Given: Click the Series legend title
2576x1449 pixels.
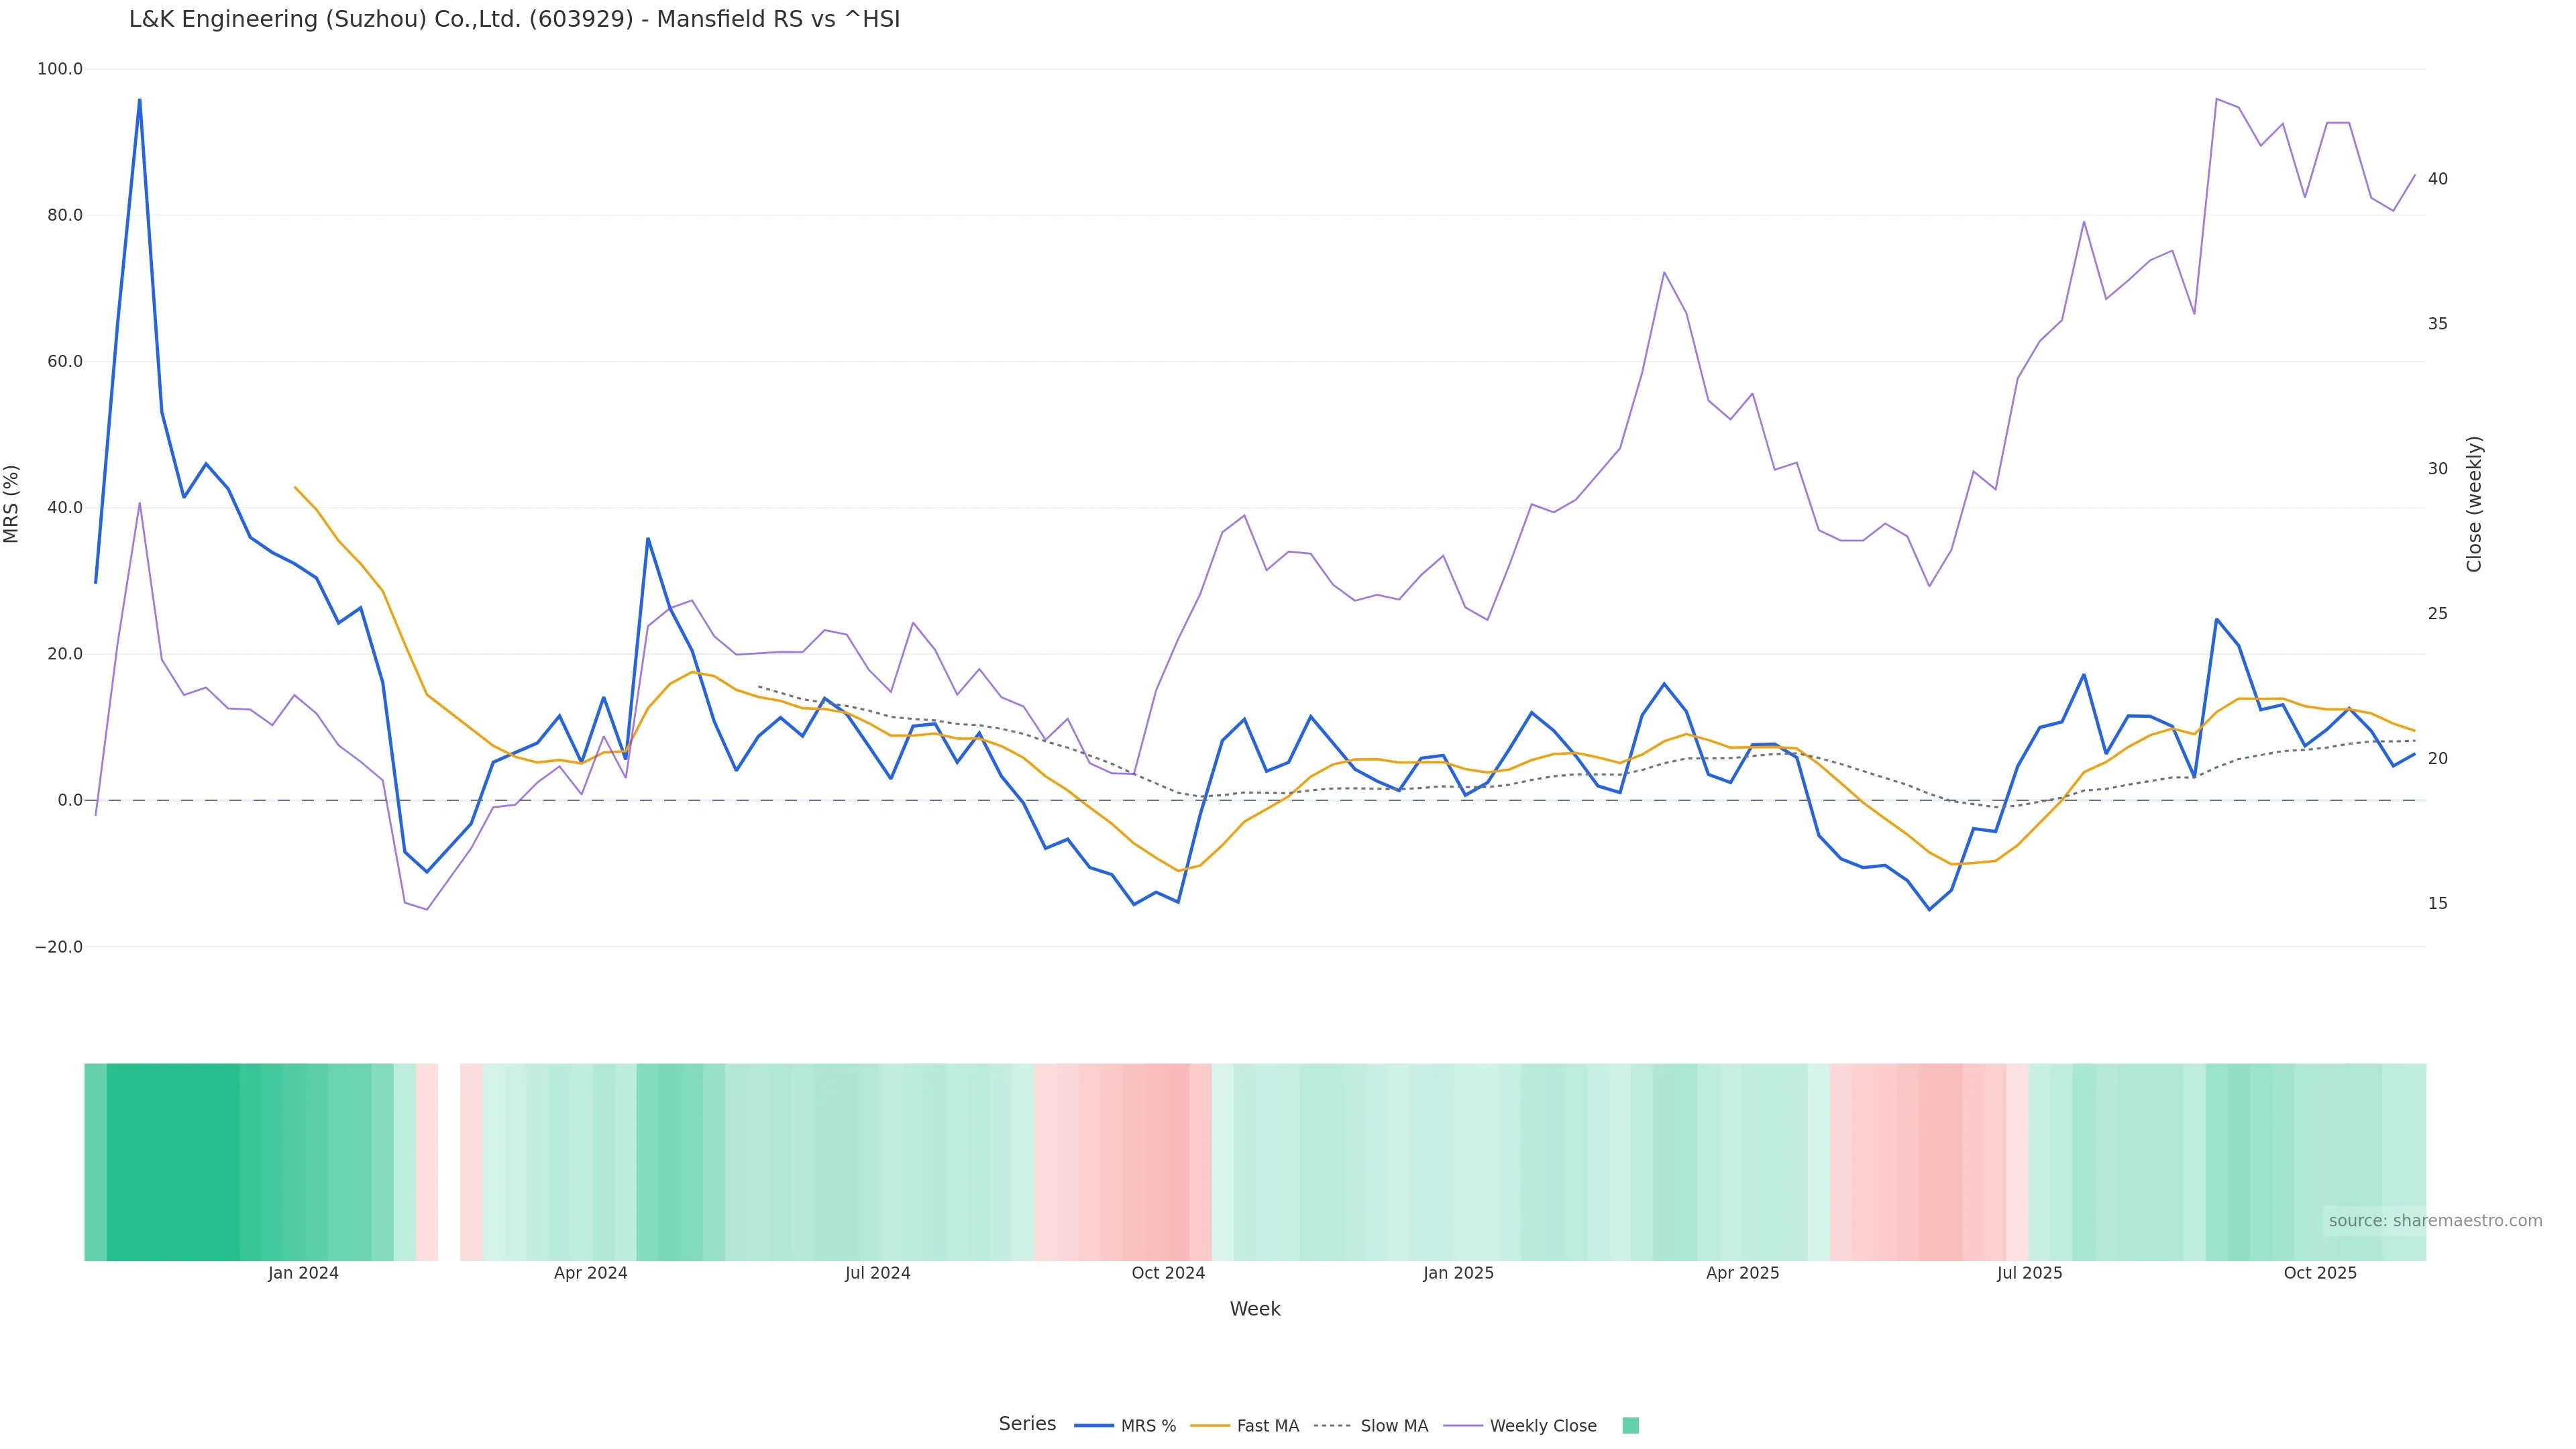Looking at the screenshot, I should pos(1027,1424).
